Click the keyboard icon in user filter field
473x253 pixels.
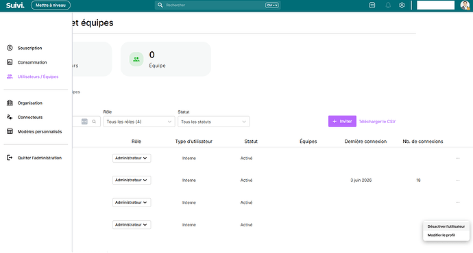(84, 122)
